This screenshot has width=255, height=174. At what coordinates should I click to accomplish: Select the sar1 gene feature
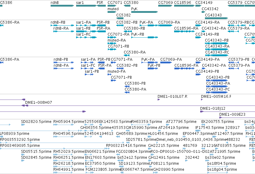pos(86,6)
